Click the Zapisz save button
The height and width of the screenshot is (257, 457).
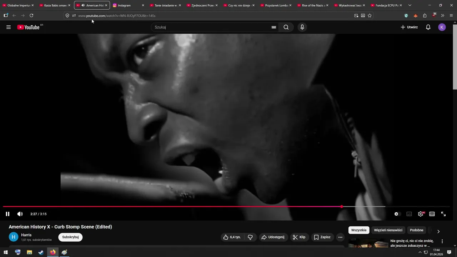click(x=322, y=237)
